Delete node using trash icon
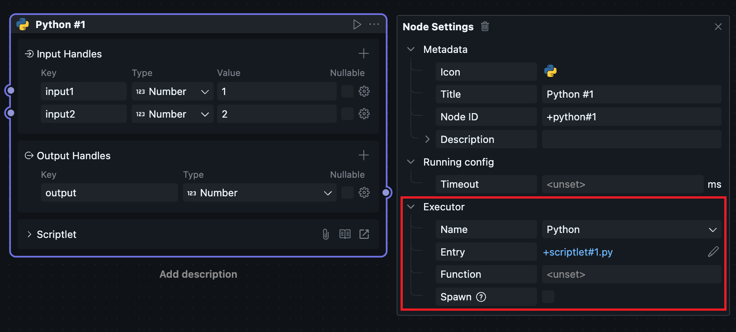This screenshot has height=332, width=736. click(x=485, y=27)
